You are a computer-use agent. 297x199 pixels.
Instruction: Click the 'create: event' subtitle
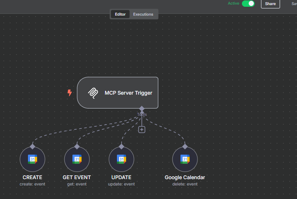click(32, 184)
